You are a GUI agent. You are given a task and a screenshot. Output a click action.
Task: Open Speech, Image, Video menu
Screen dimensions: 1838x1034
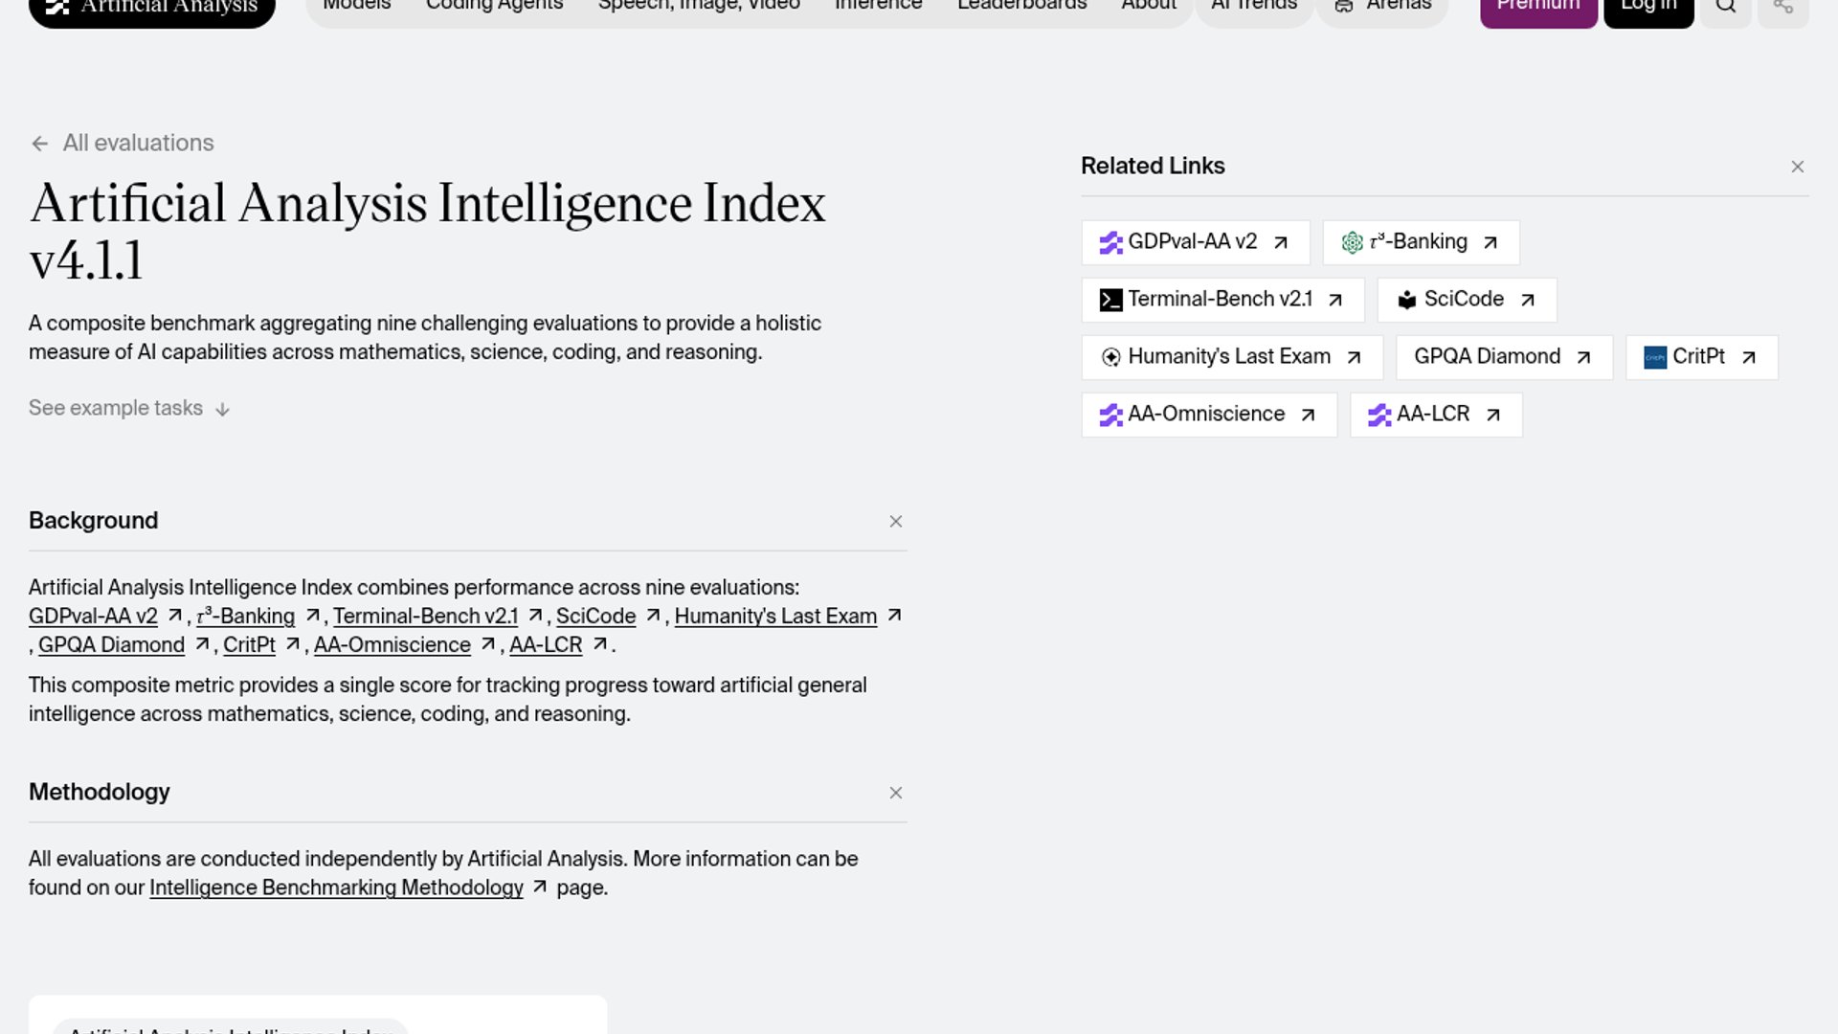tap(699, 8)
